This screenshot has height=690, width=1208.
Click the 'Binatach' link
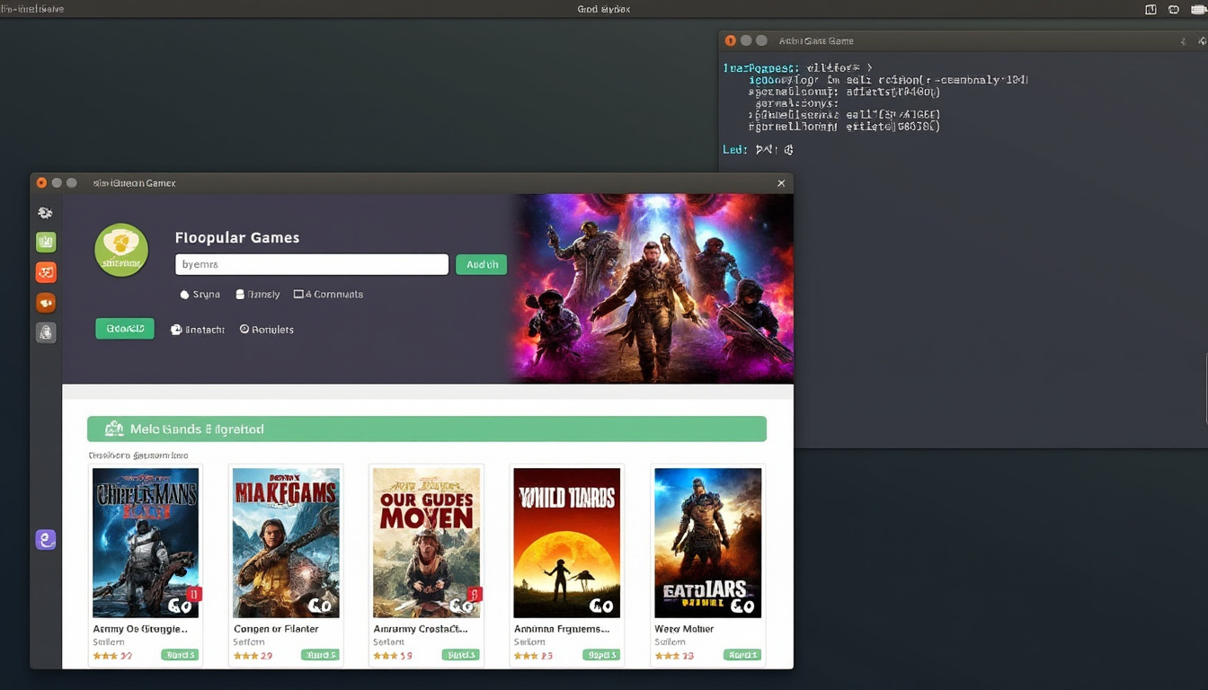[x=205, y=330]
